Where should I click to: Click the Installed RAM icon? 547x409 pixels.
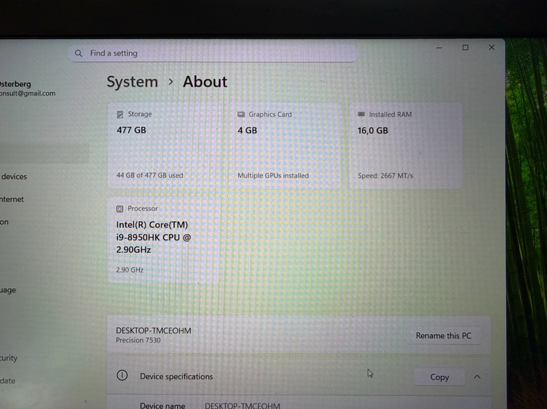point(362,115)
